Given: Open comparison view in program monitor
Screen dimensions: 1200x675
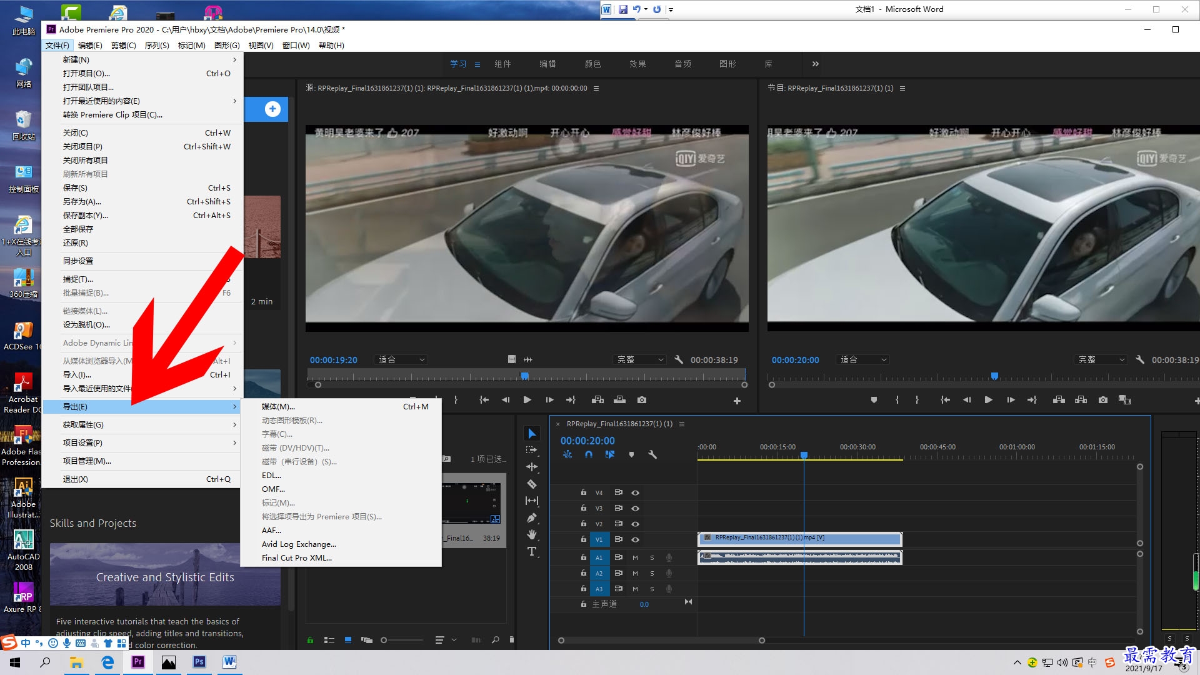Looking at the screenshot, I should [x=1124, y=400].
